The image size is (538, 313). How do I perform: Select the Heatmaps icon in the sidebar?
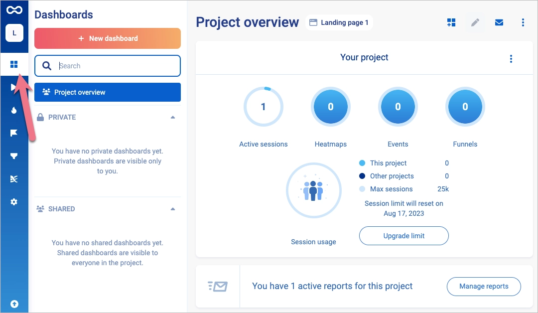click(14, 110)
